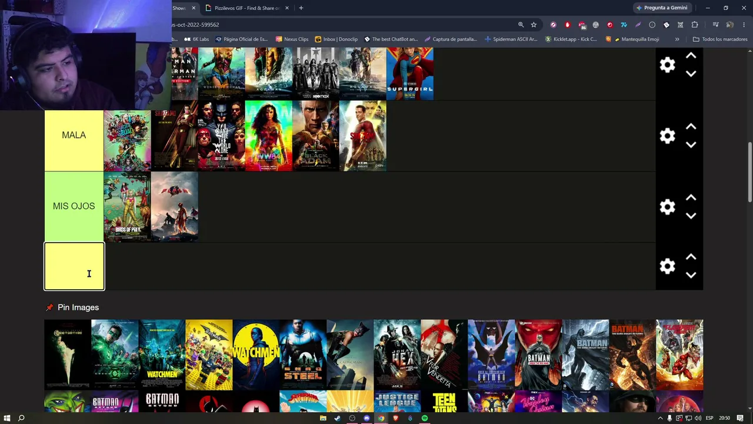
Task: Move the unnamed yellow tier down
Action: (691, 275)
